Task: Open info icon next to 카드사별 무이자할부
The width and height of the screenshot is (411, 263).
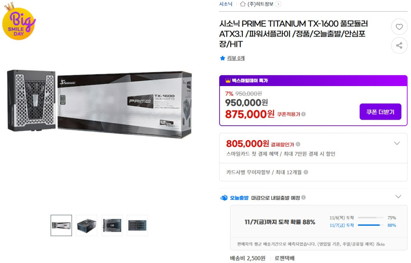Action: [306, 172]
